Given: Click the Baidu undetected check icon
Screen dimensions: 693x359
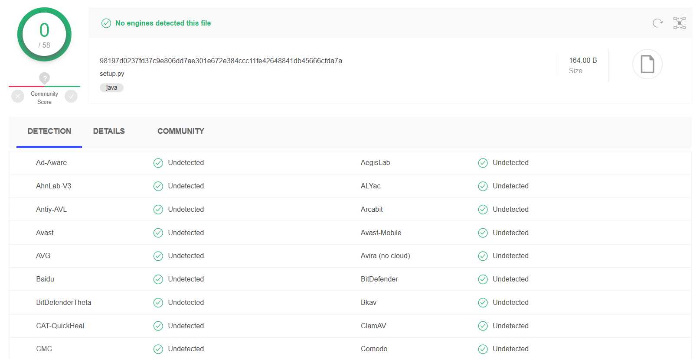Looking at the screenshot, I should click(x=158, y=279).
